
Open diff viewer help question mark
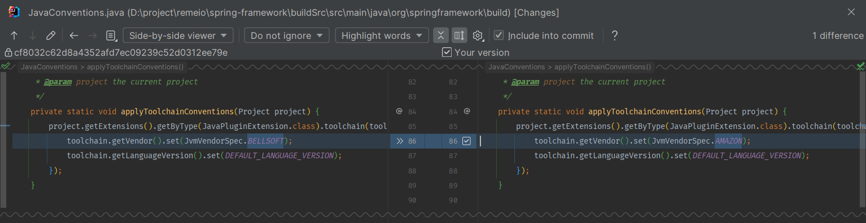pyautogui.click(x=615, y=35)
